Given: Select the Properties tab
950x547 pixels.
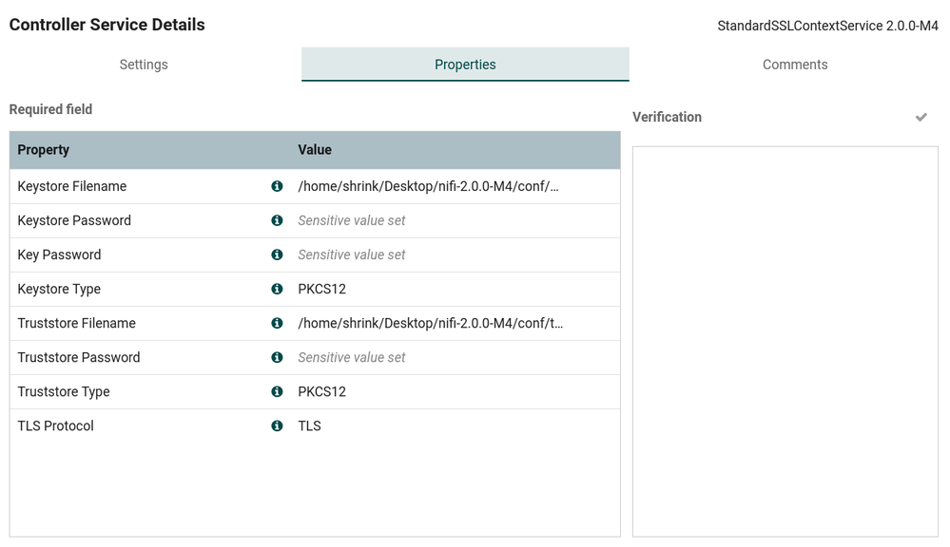Looking at the screenshot, I should point(465,65).
